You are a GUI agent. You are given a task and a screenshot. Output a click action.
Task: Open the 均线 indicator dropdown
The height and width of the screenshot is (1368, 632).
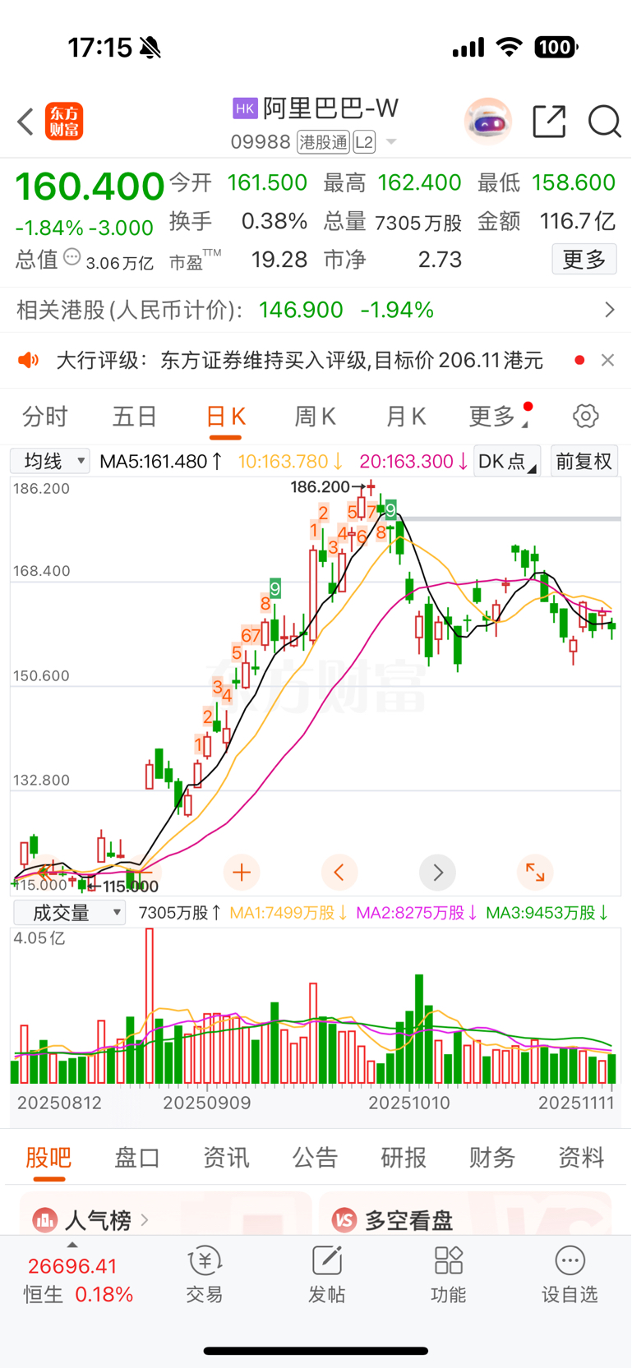[50, 461]
